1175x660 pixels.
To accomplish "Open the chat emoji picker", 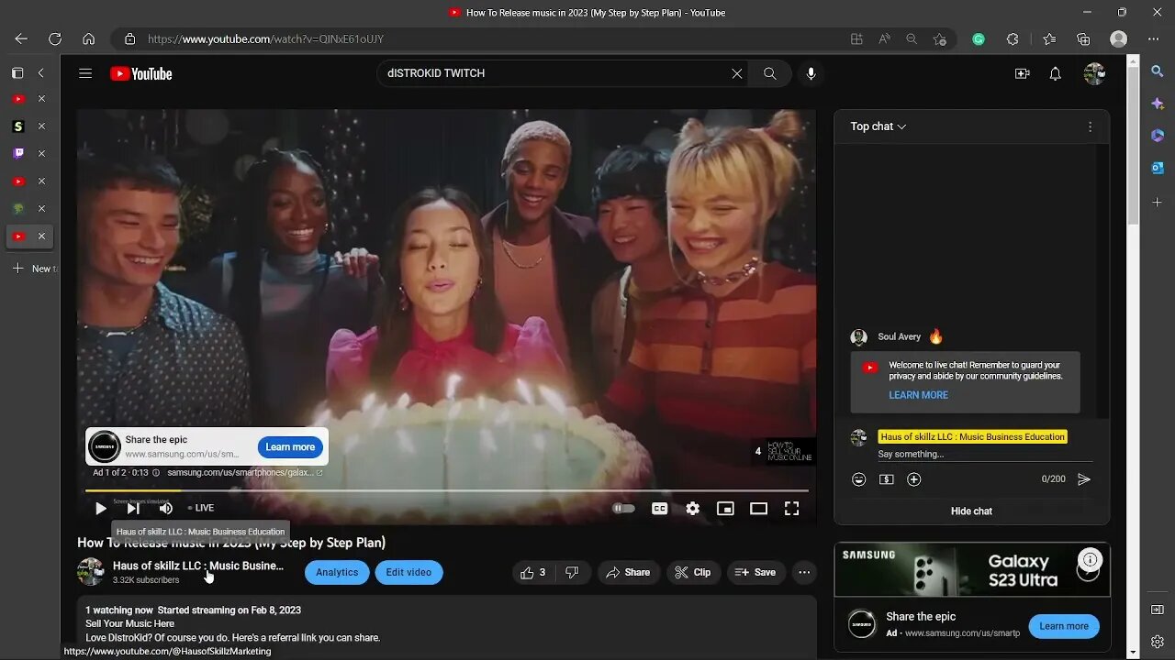I will tap(858, 479).
